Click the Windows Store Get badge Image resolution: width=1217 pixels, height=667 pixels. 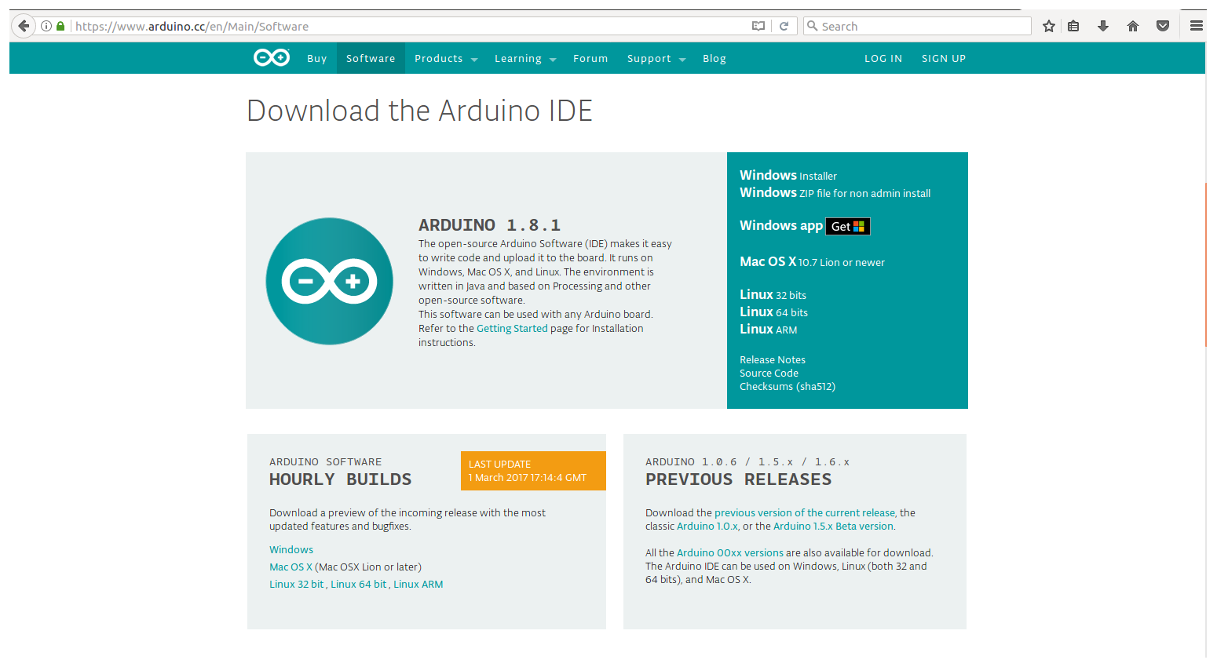click(x=848, y=226)
